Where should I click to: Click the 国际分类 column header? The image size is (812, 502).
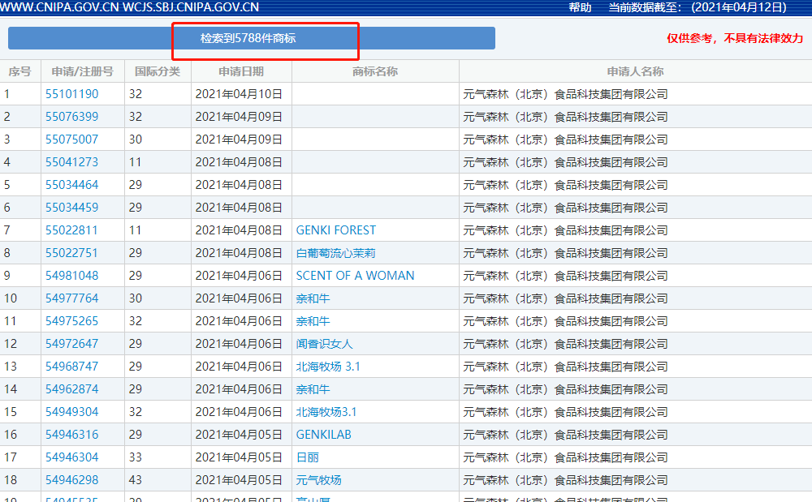tap(158, 72)
